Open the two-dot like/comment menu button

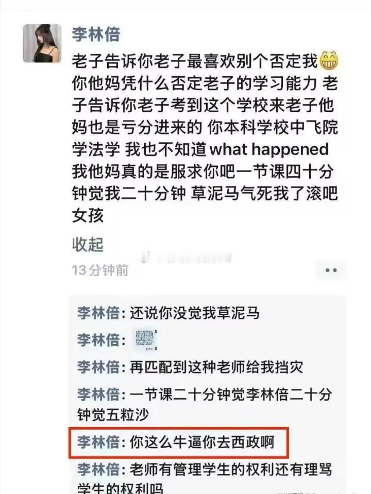tap(331, 270)
